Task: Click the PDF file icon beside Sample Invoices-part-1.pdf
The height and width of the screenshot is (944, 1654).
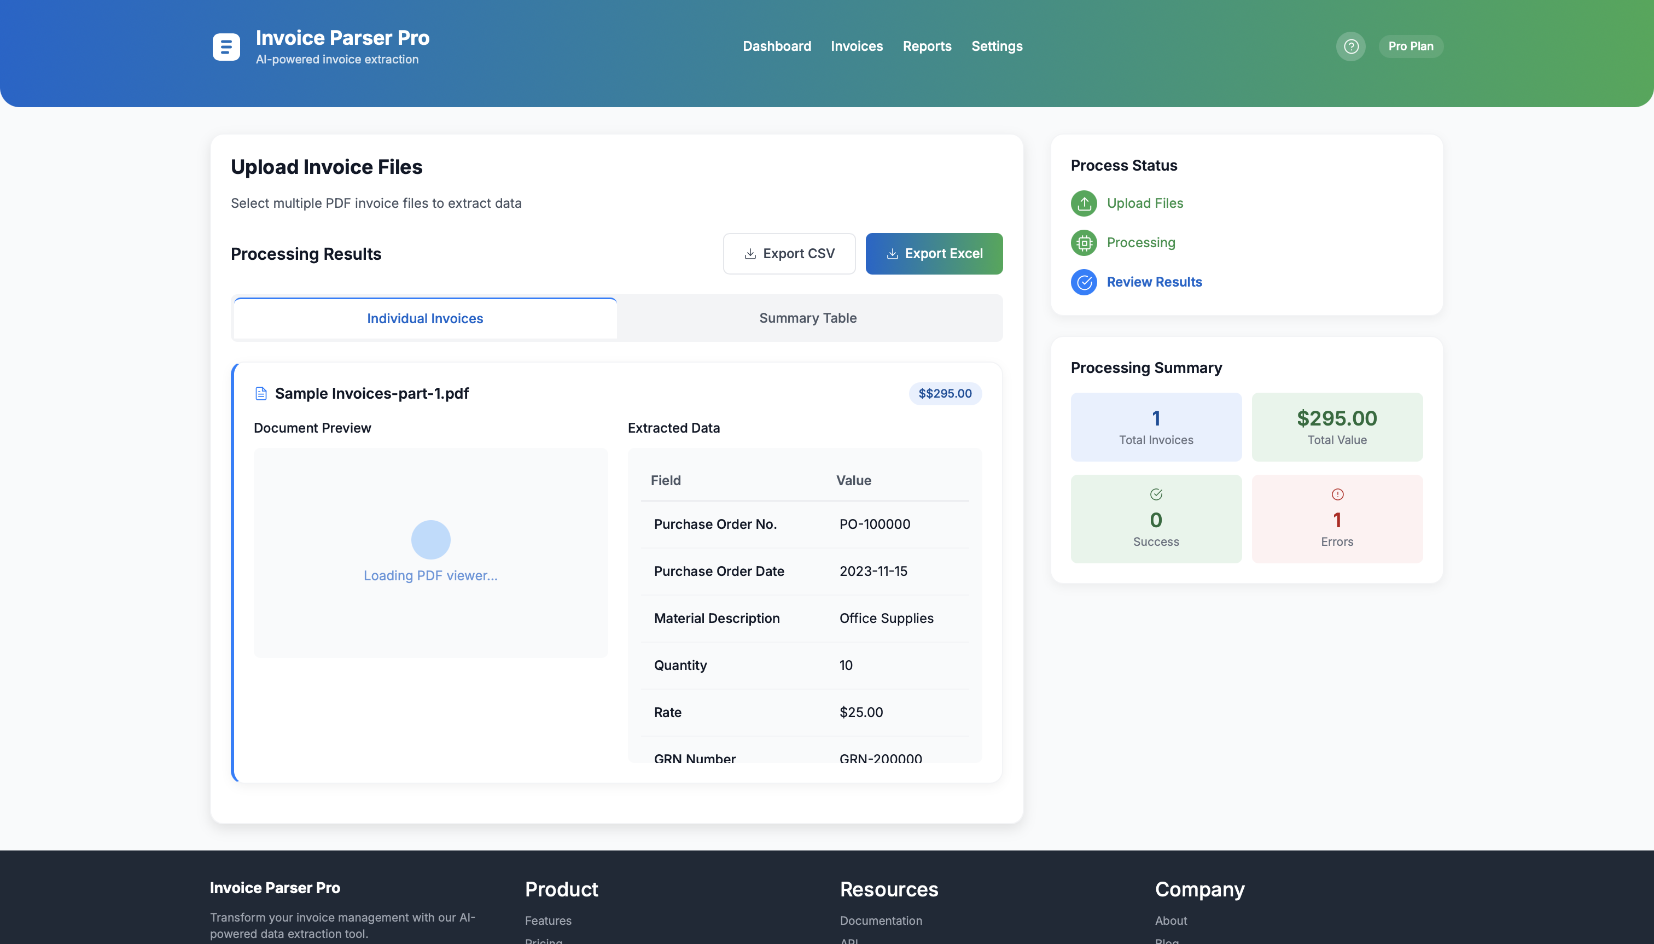Action: click(261, 393)
